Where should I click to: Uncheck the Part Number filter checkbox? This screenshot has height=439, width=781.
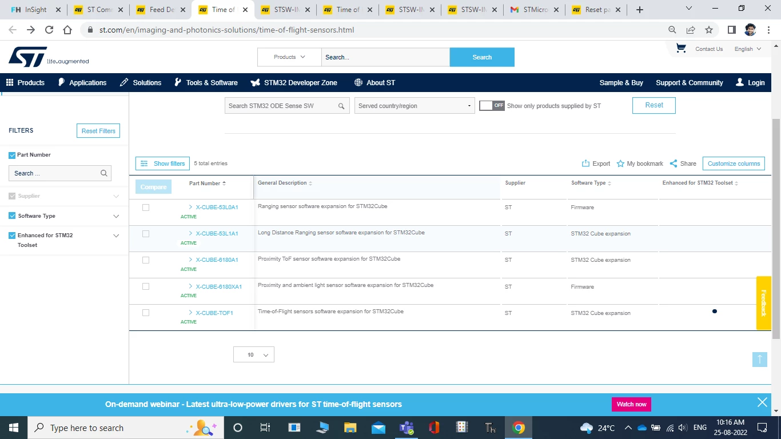[12, 155]
